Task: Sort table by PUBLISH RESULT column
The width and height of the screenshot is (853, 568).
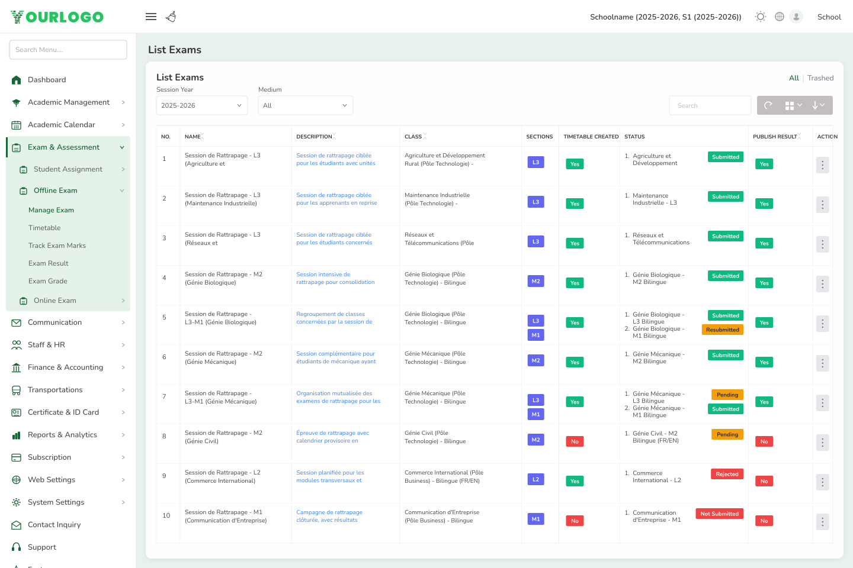Action: coord(777,137)
